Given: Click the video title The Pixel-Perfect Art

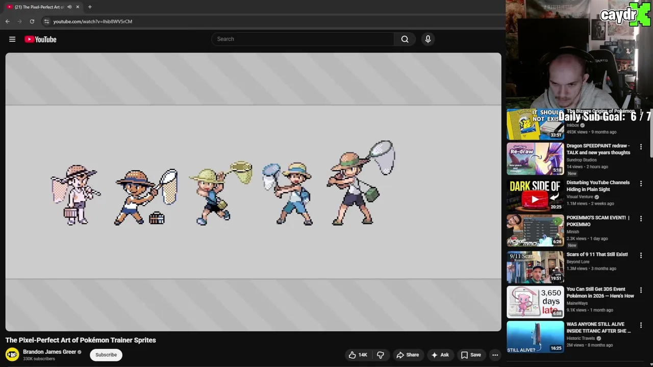Looking at the screenshot, I should 81,340.
